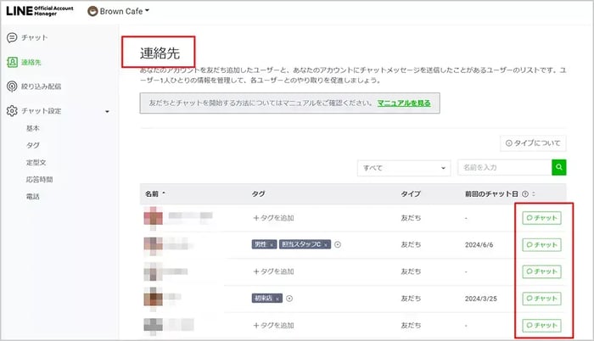Image resolution: width=594 pixels, height=341 pixels.
Task: Click +タグを追加 in the third contact row
Action: point(273,271)
